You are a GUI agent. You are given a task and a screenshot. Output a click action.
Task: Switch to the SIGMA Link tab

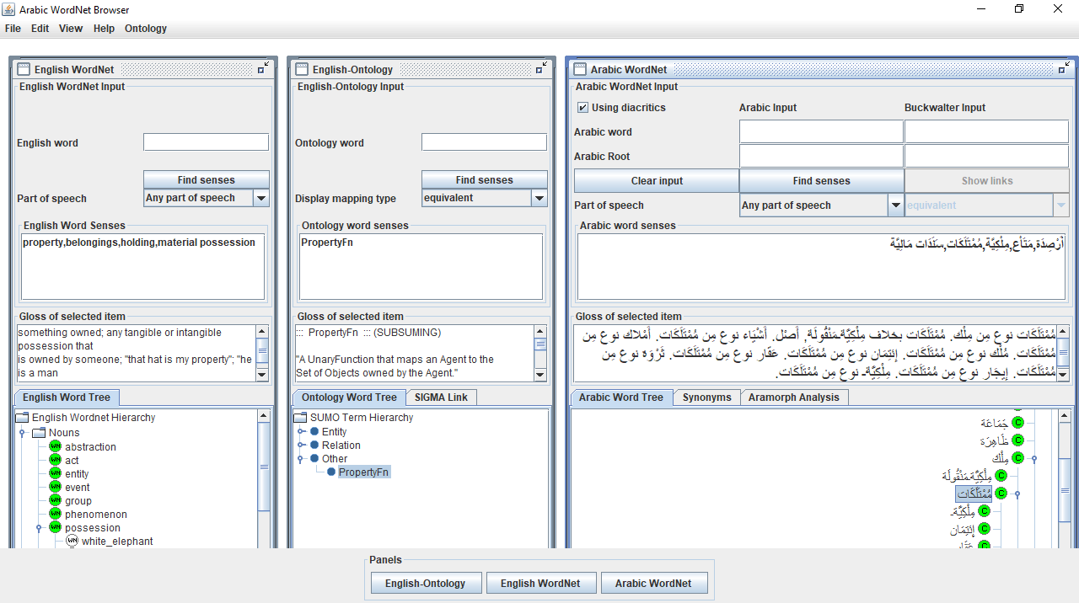point(441,397)
